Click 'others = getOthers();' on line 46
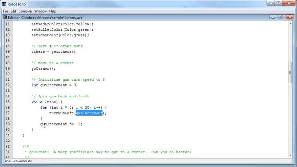The width and height of the screenshot is (297, 167). pos(55,52)
